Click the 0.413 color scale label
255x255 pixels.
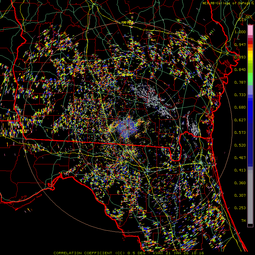[240, 170]
